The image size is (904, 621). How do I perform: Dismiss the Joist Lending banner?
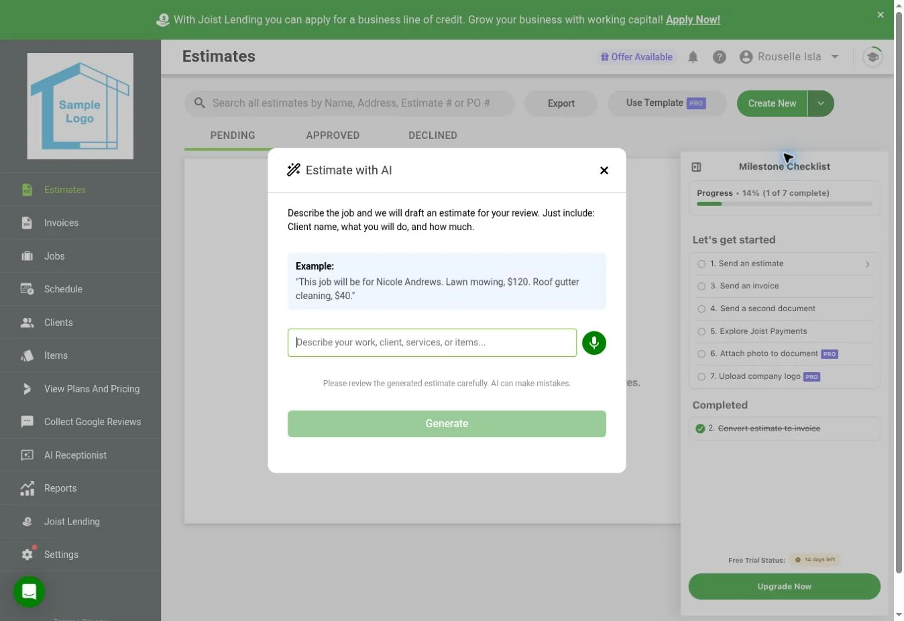[x=881, y=15]
